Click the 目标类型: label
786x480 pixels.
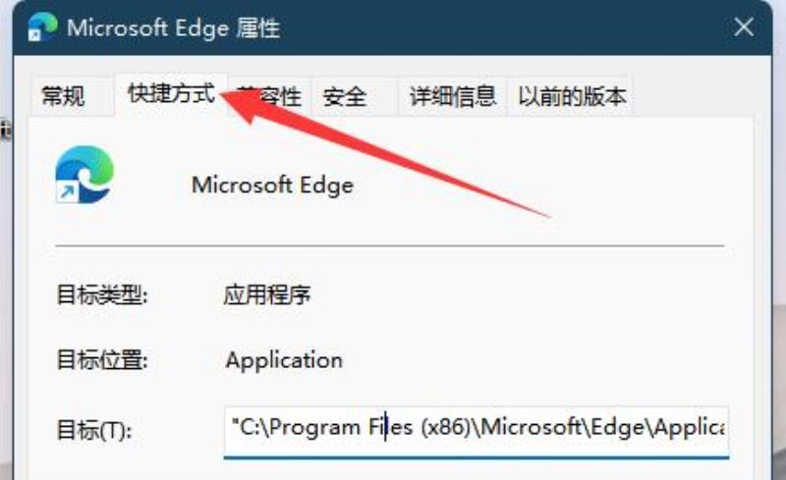point(102,294)
